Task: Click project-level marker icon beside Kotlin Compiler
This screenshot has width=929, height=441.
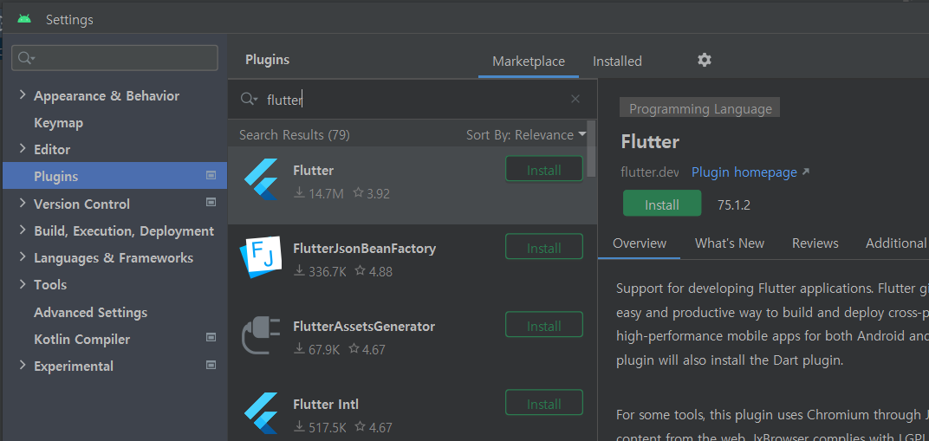Action: pyautogui.click(x=211, y=338)
